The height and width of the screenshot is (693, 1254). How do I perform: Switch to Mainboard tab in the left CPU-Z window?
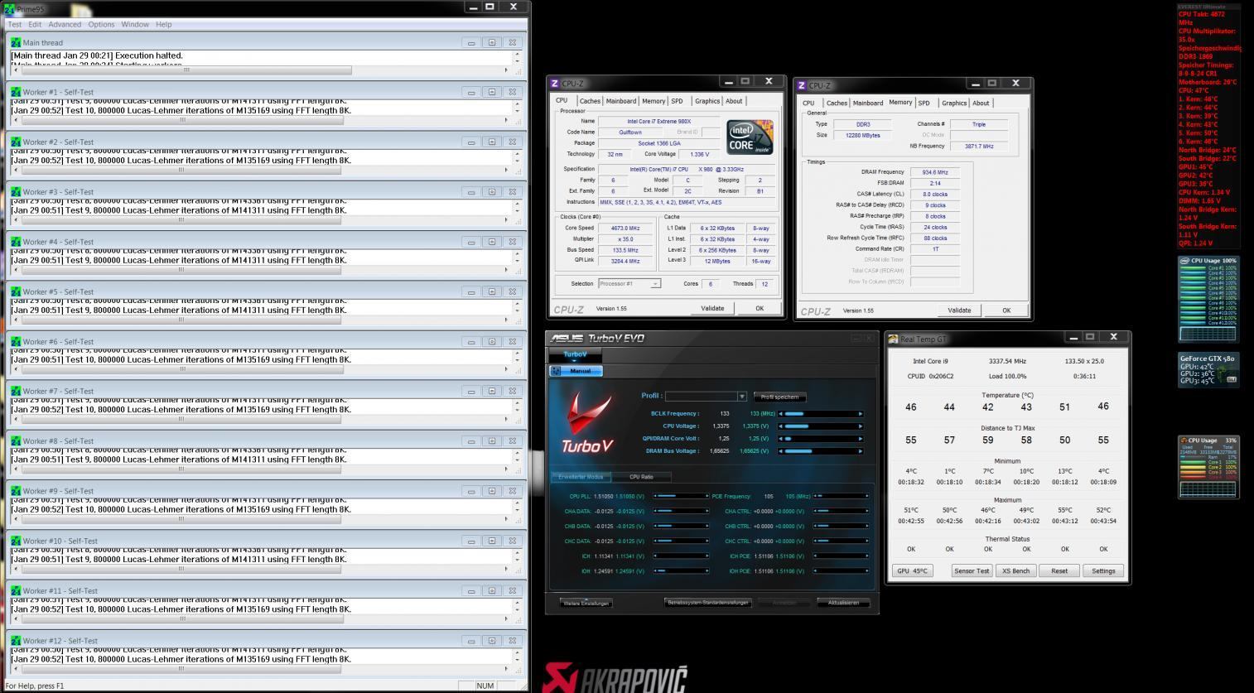621,101
